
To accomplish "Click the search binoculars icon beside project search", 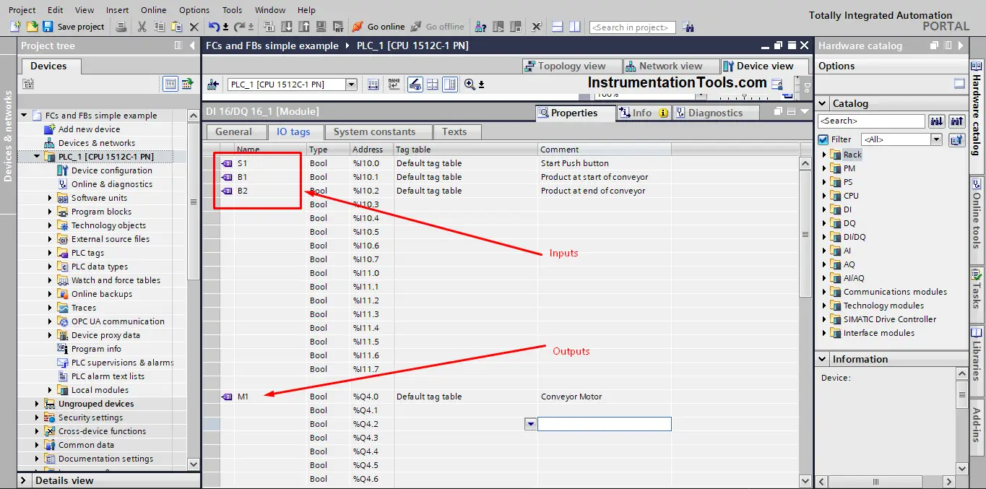I will coord(688,27).
